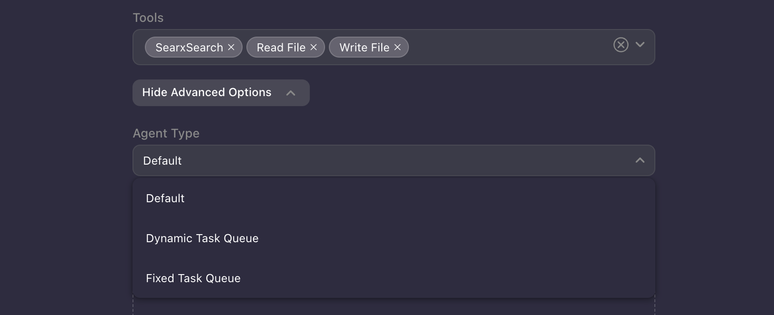Collapse advanced options via its chevron arrow
774x315 pixels.
tap(291, 93)
